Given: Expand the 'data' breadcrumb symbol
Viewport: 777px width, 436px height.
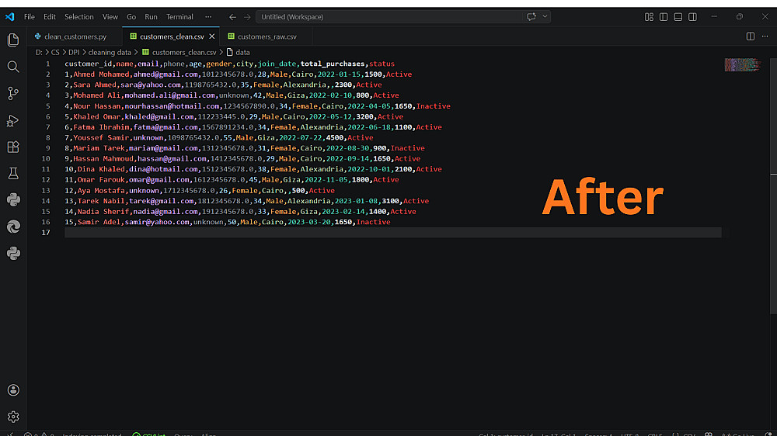Looking at the screenshot, I should tap(242, 52).
